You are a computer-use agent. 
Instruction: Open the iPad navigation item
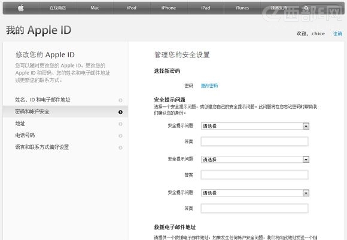coord(206,8)
